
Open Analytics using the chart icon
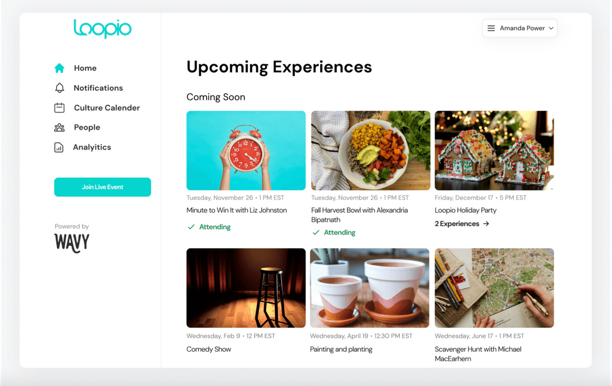[x=59, y=147]
